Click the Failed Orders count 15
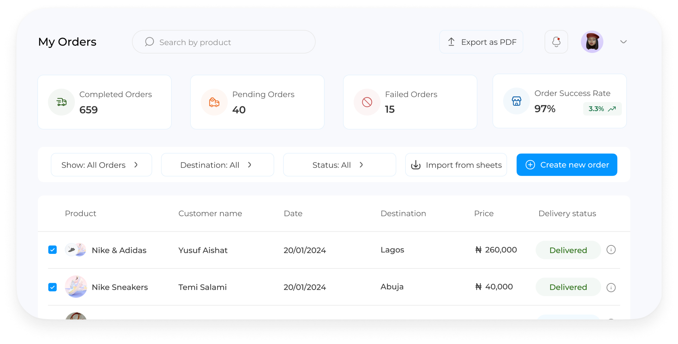678x344 pixels. 390,109
